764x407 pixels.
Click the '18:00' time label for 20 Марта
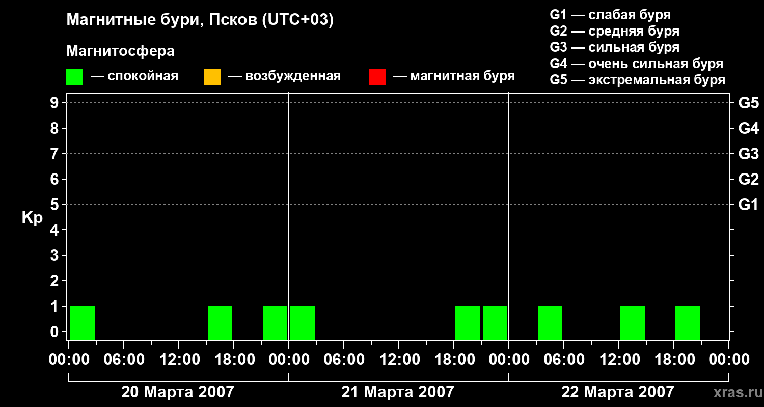click(x=234, y=360)
